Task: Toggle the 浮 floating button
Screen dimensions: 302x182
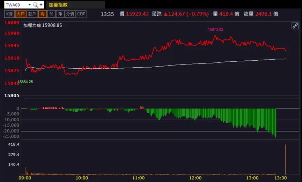Action: click(60, 14)
